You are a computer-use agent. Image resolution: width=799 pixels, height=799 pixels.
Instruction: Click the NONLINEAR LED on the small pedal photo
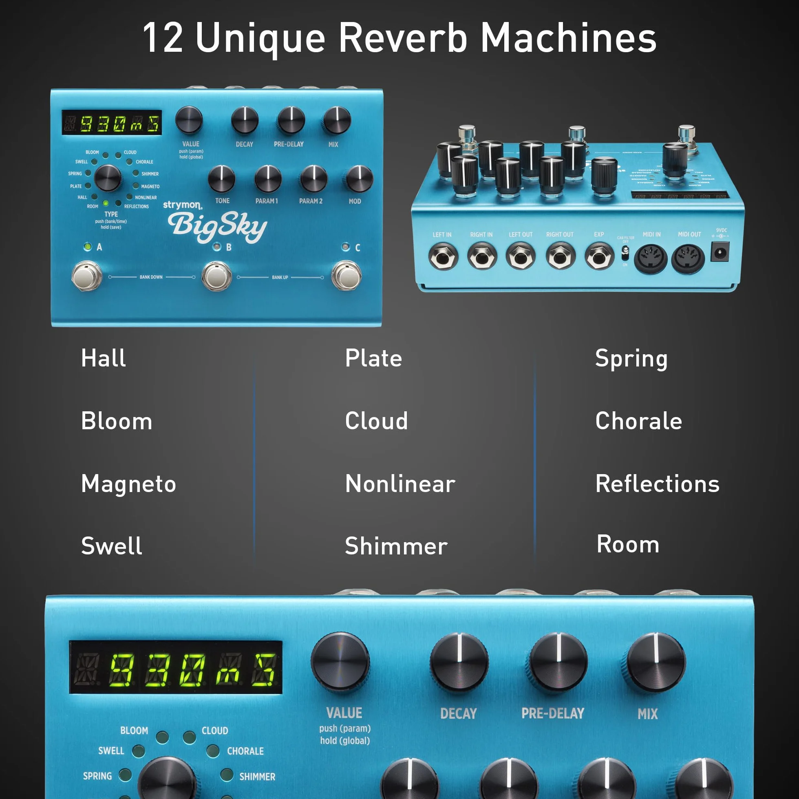(x=129, y=197)
